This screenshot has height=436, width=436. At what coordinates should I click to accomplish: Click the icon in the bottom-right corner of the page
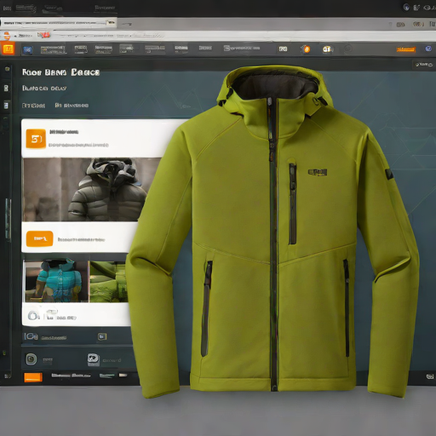coord(430,376)
